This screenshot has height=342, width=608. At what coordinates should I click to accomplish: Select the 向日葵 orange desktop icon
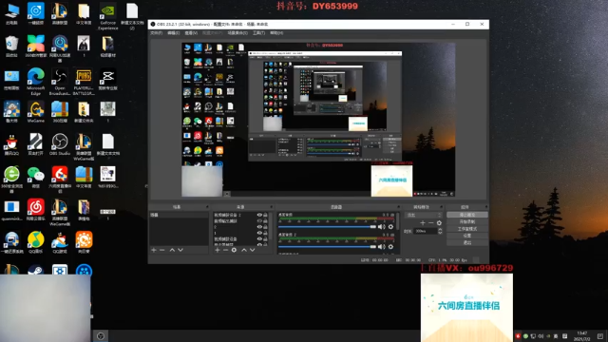coord(84,242)
